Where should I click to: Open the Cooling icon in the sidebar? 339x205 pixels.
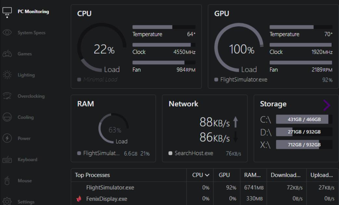pyautogui.click(x=7, y=117)
